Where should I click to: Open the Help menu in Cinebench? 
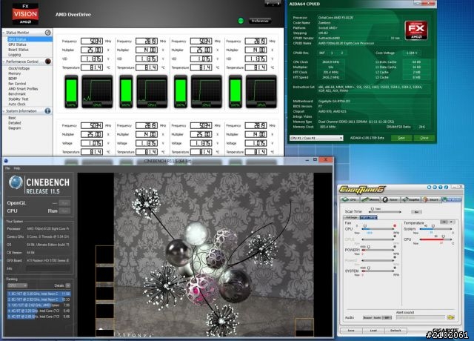[x=17, y=168]
